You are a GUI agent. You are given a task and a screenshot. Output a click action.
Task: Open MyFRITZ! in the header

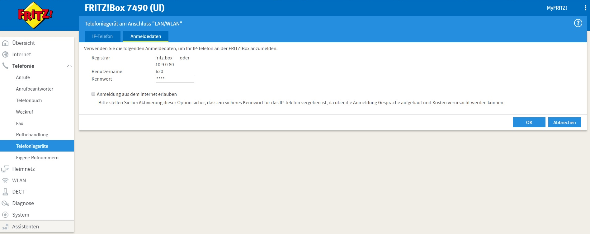(557, 8)
